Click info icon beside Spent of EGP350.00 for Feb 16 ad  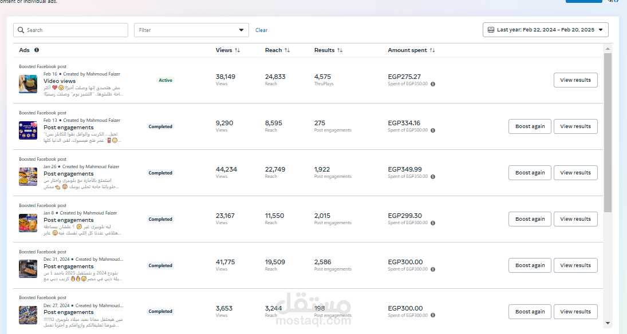(x=433, y=84)
